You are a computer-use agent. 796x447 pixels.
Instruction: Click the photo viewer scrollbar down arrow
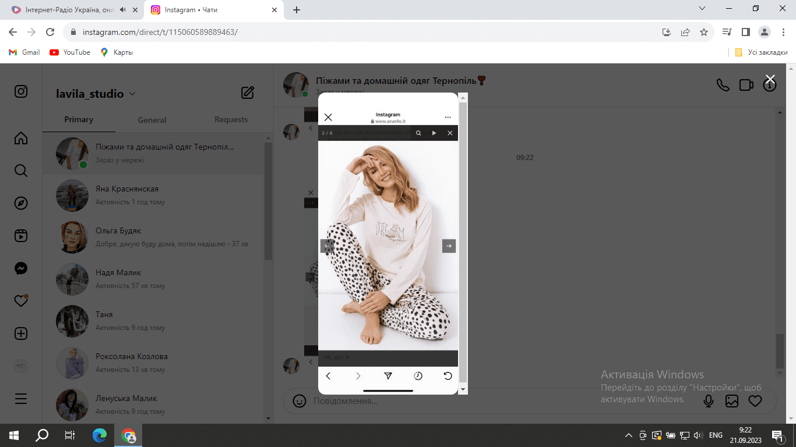(x=463, y=389)
